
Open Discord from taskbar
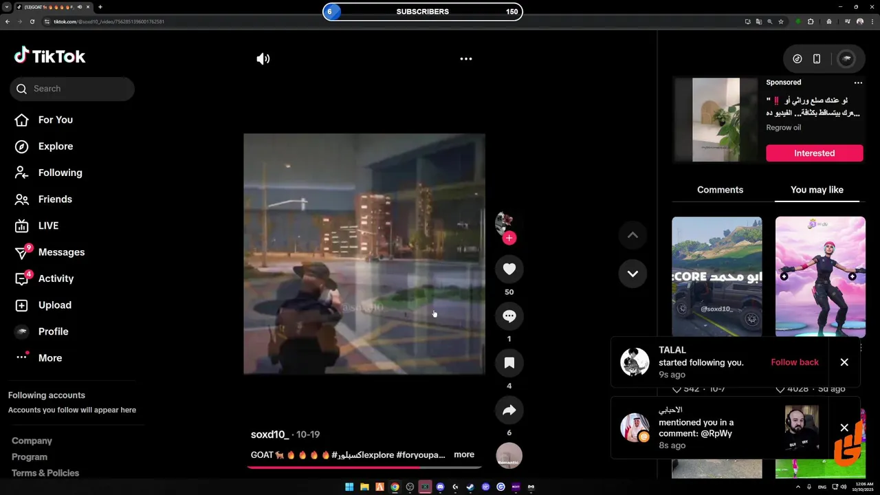click(440, 487)
